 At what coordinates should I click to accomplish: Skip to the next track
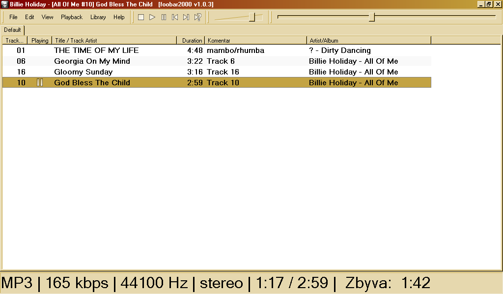186,17
